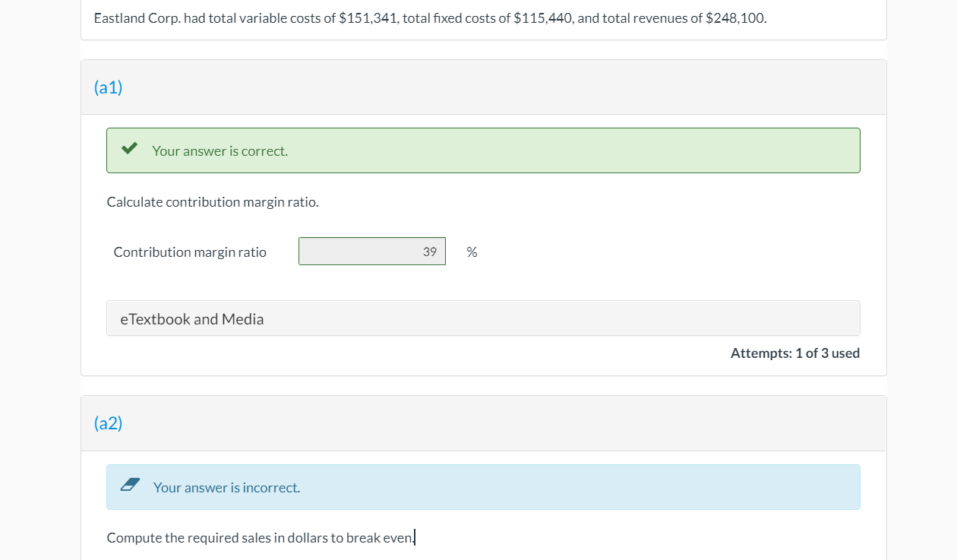The width and height of the screenshot is (957, 560).
Task: Click the "Your answer is incorrect." message
Action: click(x=226, y=488)
